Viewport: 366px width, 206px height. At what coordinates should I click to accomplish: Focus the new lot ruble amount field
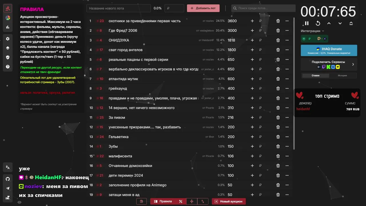click(x=174, y=8)
